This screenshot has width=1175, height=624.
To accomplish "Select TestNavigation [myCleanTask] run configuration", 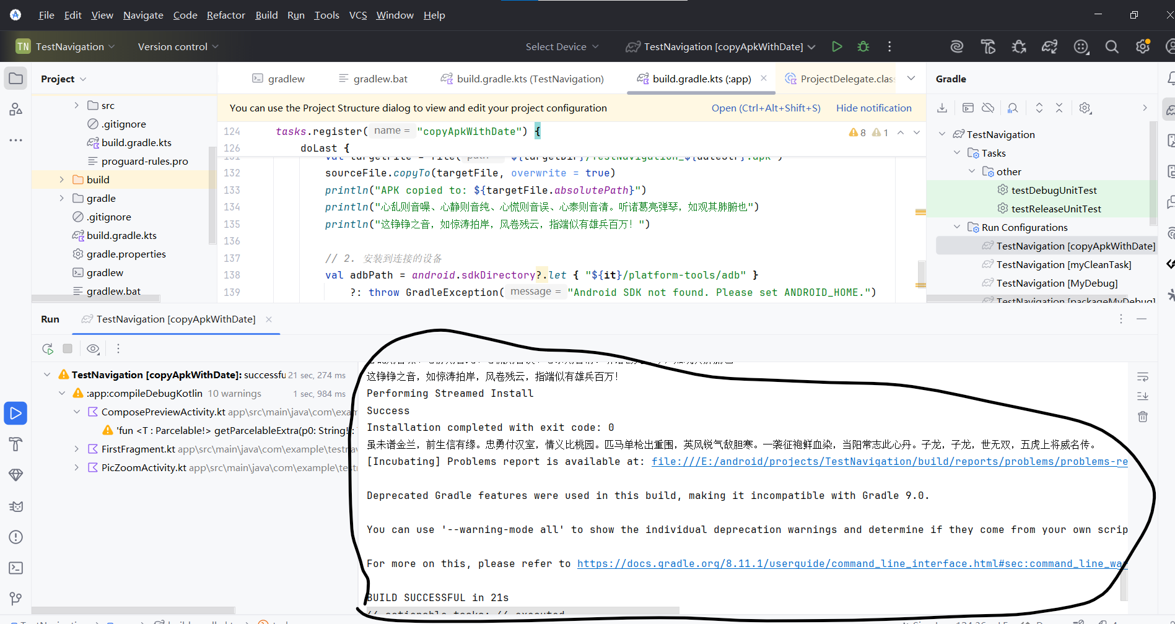I will tap(1064, 264).
